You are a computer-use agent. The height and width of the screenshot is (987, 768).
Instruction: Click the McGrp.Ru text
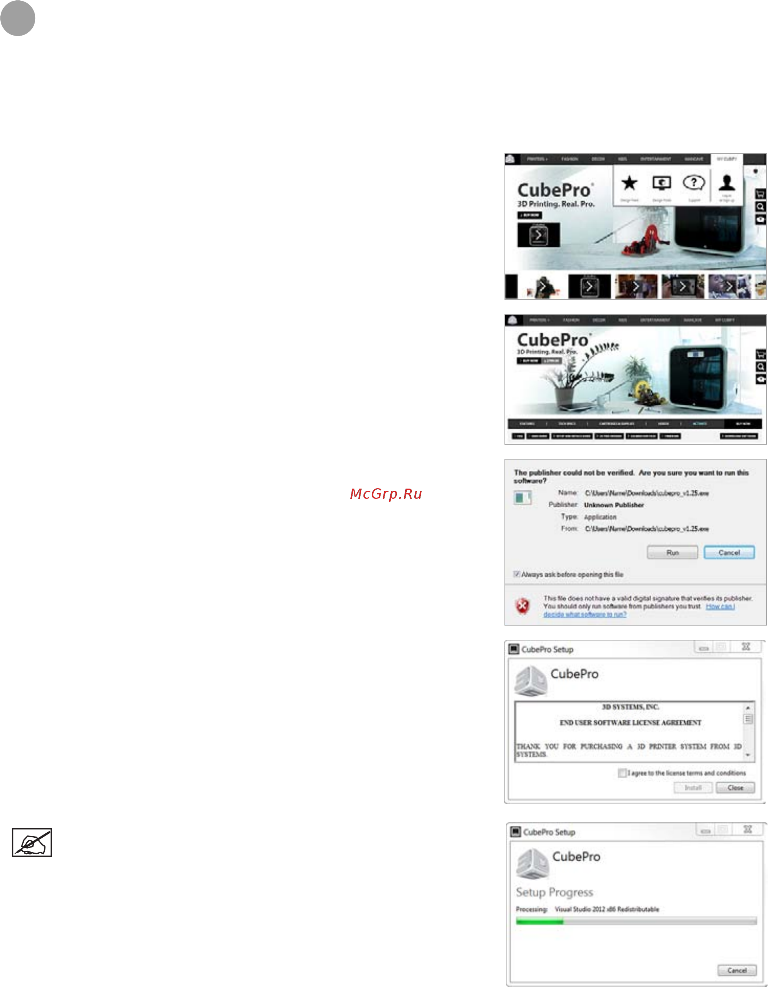pyautogui.click(x=386, y=494)
